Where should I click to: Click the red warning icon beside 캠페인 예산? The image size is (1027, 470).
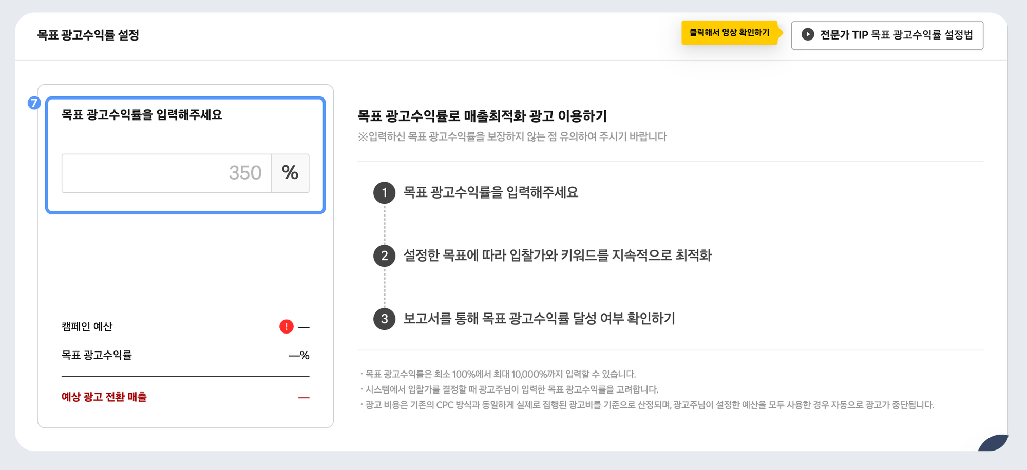tap(287, 326)
